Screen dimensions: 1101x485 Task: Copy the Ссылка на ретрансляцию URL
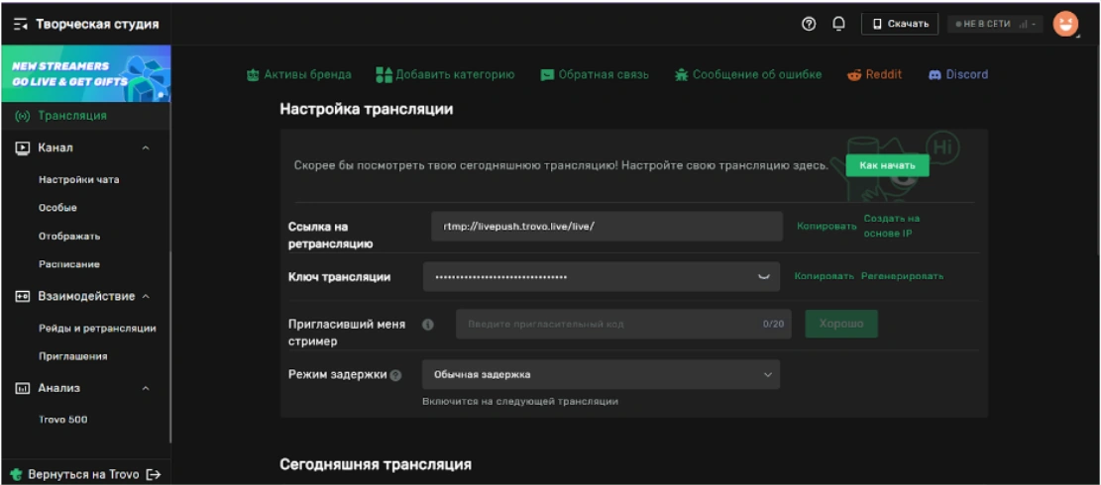pyautogui.click(x=826, y=227)
